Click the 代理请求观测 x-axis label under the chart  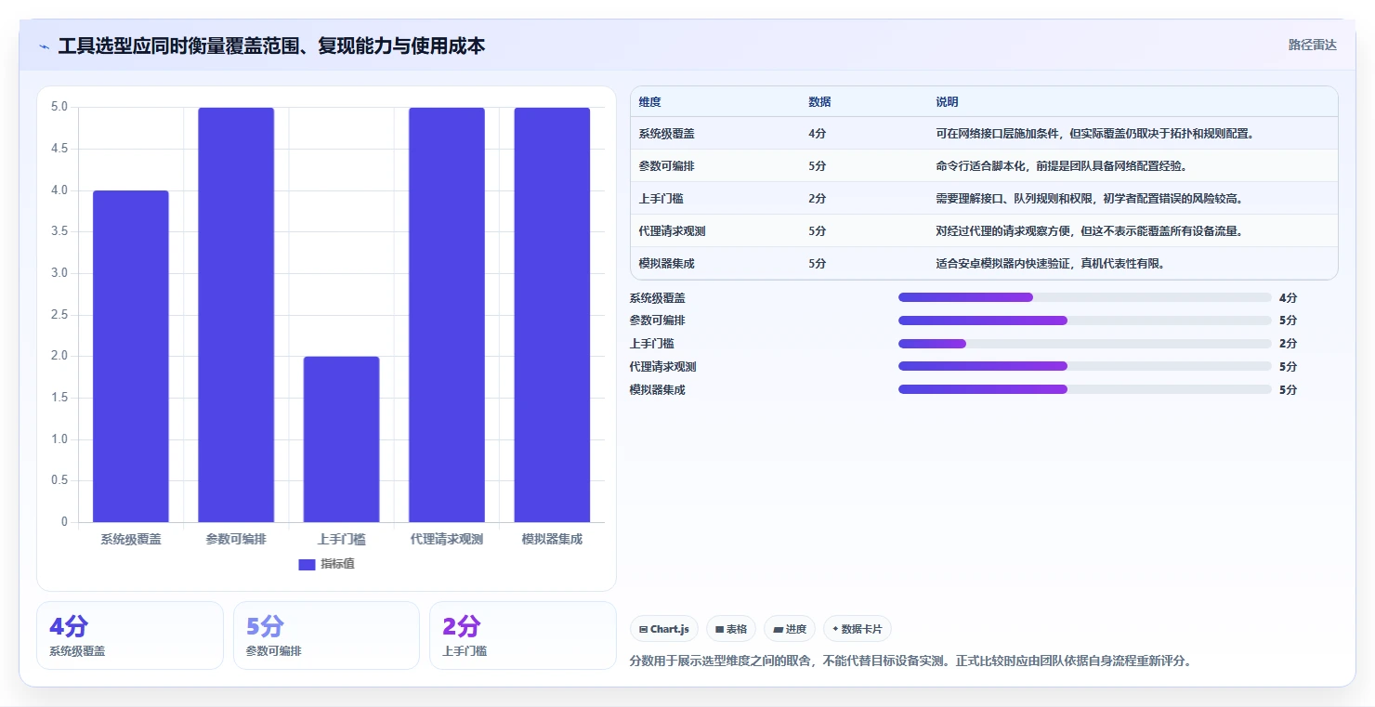(447, 539)
